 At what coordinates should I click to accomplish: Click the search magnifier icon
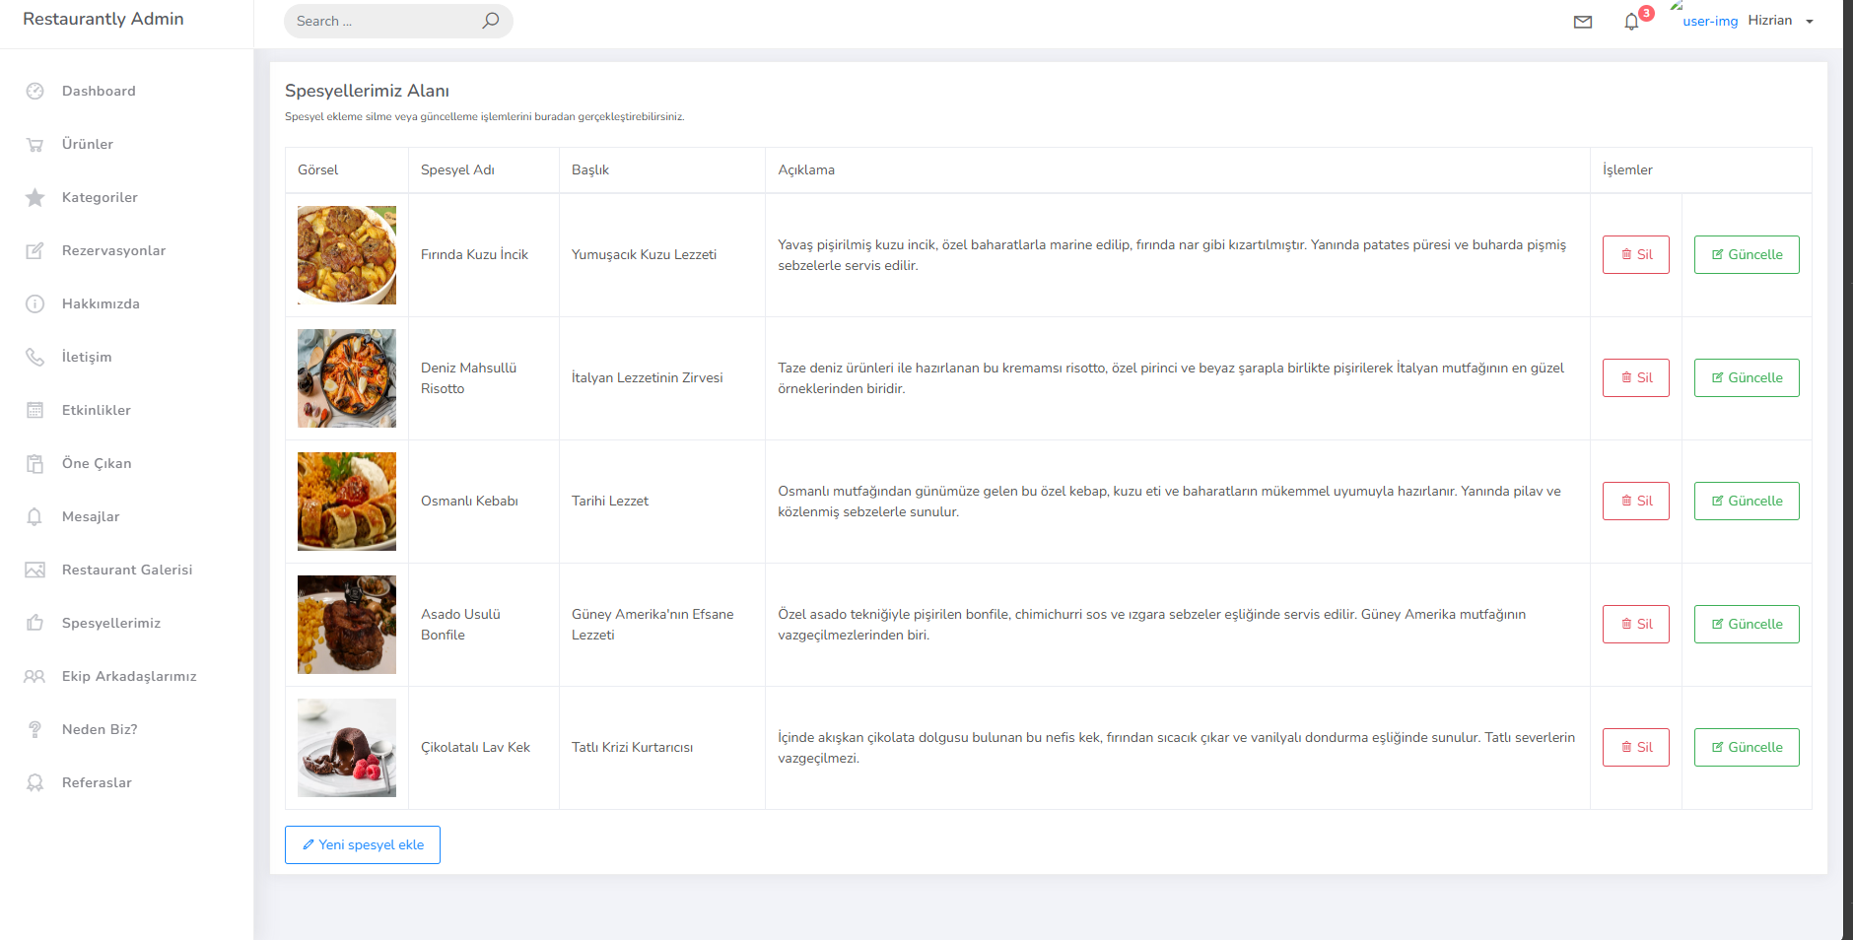pyautogui.click(x=490, y=21)
